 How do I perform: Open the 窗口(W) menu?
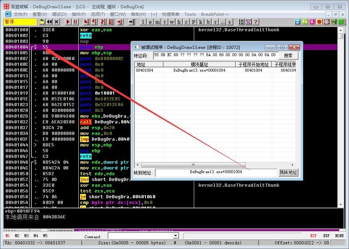(x=118, y=14)
